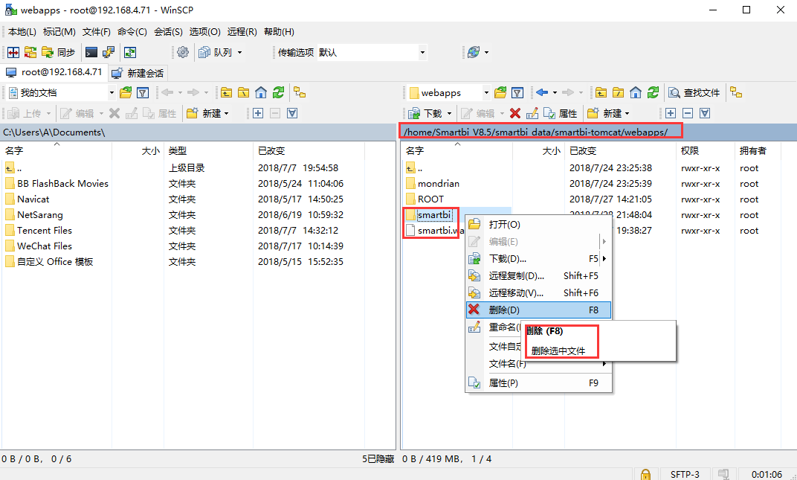Image resolution: width=797 pixels, height=480 pixels.
Task: Toggle the local panel filter icon
Action: pyautogui.click(x=143, y=92)
